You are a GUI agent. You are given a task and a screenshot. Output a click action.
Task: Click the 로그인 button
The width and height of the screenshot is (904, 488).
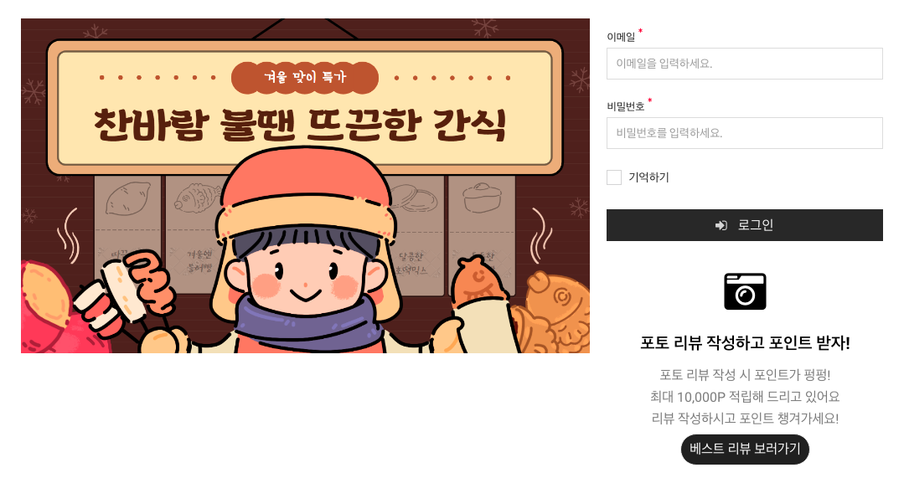pyautogui.click(x=744, y=225)
